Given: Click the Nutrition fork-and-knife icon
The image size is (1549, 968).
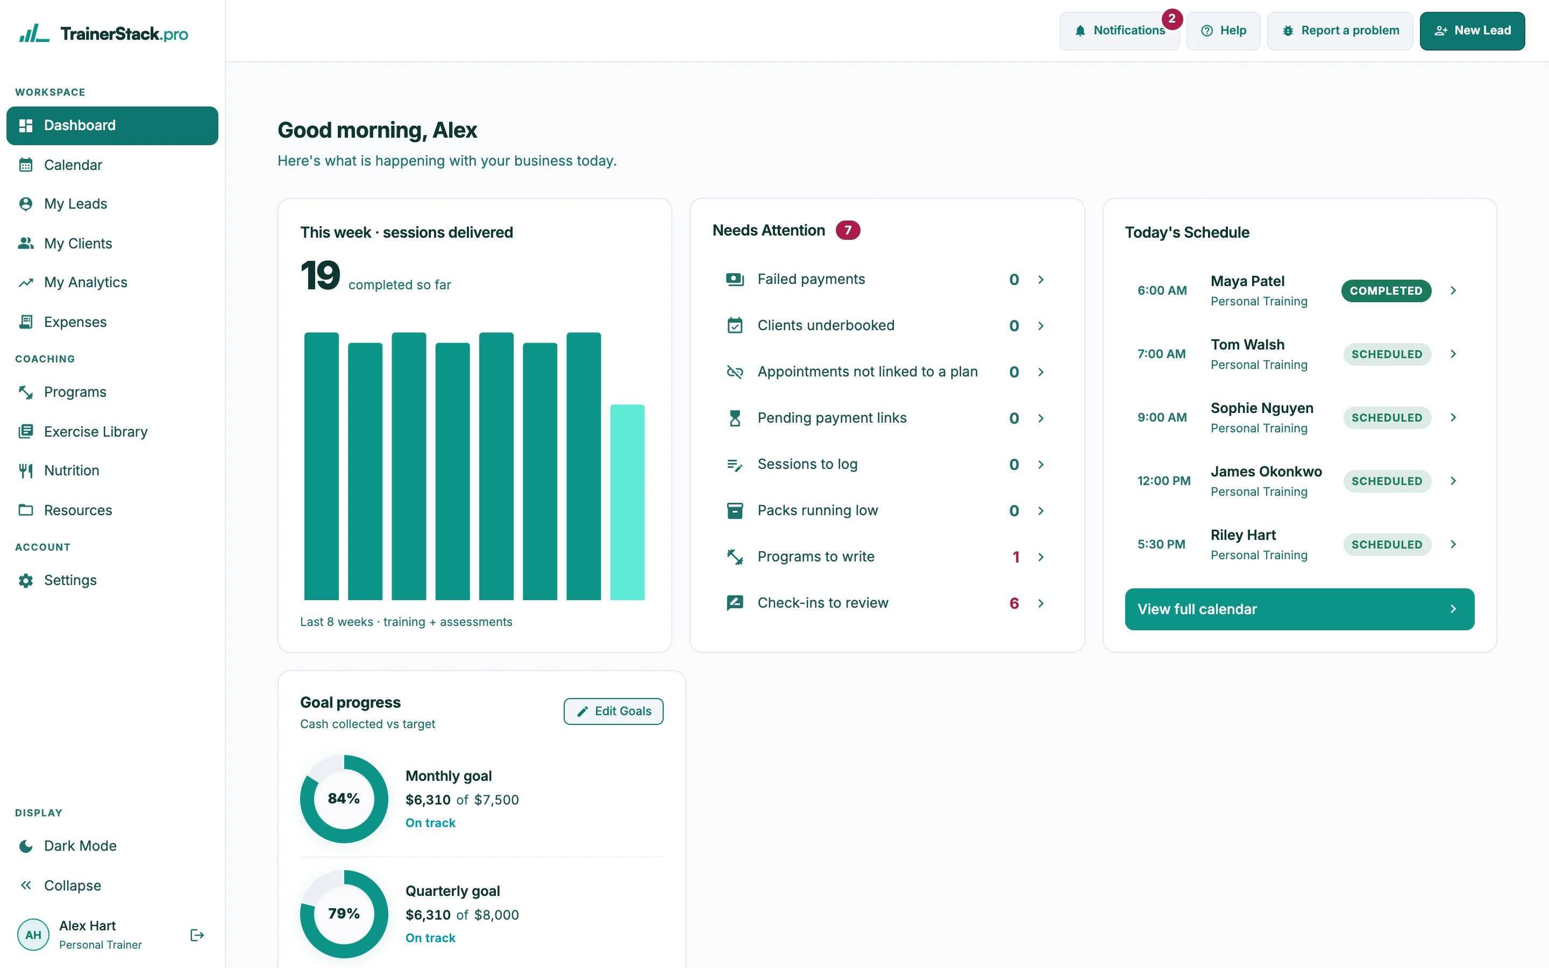Looking at the screenshot, I should [26, 471].
